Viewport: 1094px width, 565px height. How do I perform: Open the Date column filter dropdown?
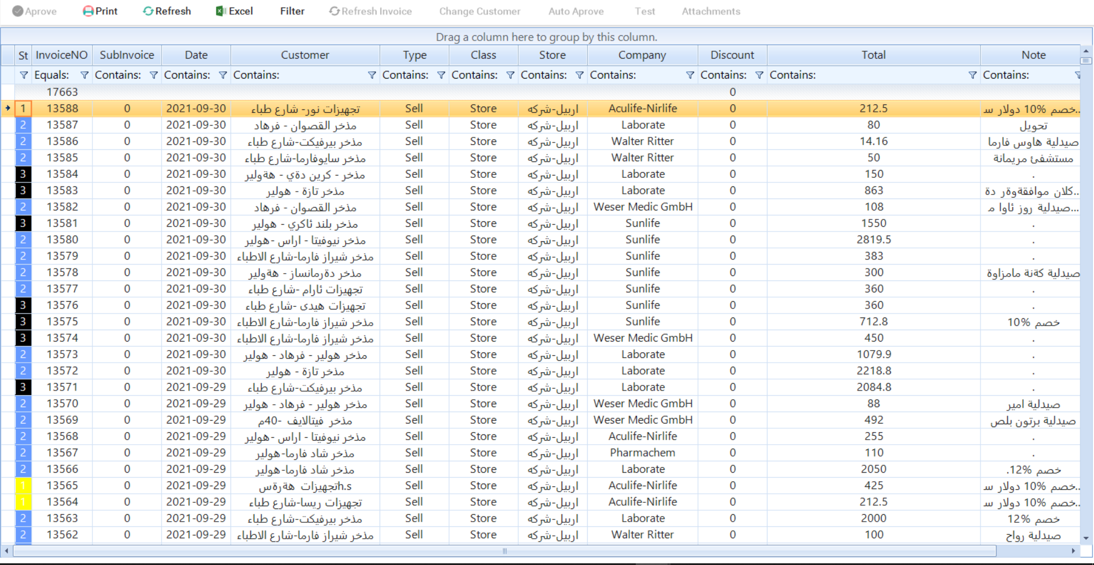pyautogui.click(x=222, y=75)
